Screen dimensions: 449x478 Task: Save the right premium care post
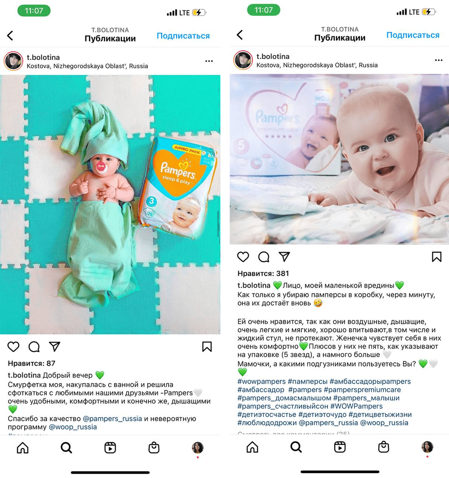[x=437, y=257]
